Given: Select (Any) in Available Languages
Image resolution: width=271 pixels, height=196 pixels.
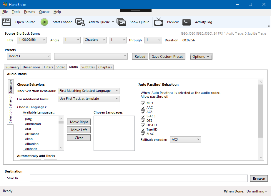Looking at the screenshot, I should (x=29, y=119).
